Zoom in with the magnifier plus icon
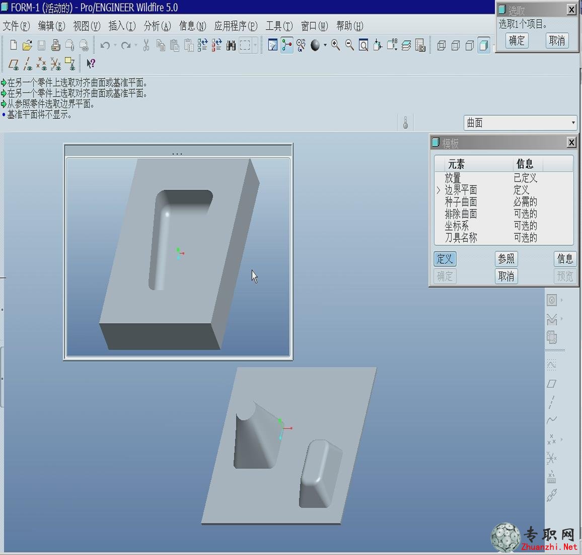The width and height of the screenshot is (582, 555). click(x=335, y=45)
